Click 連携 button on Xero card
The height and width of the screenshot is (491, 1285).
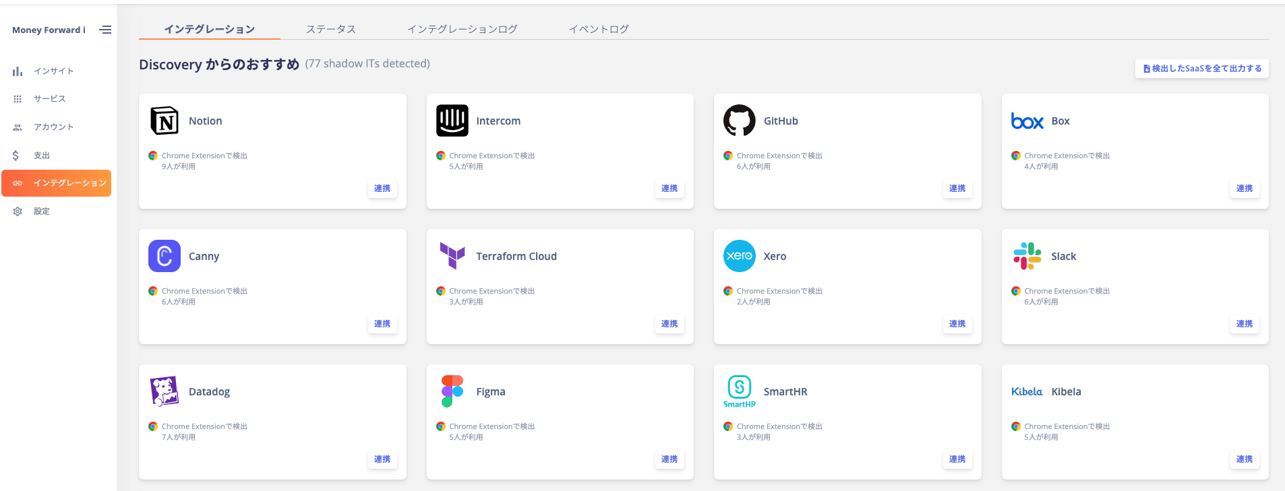point(957,324)
